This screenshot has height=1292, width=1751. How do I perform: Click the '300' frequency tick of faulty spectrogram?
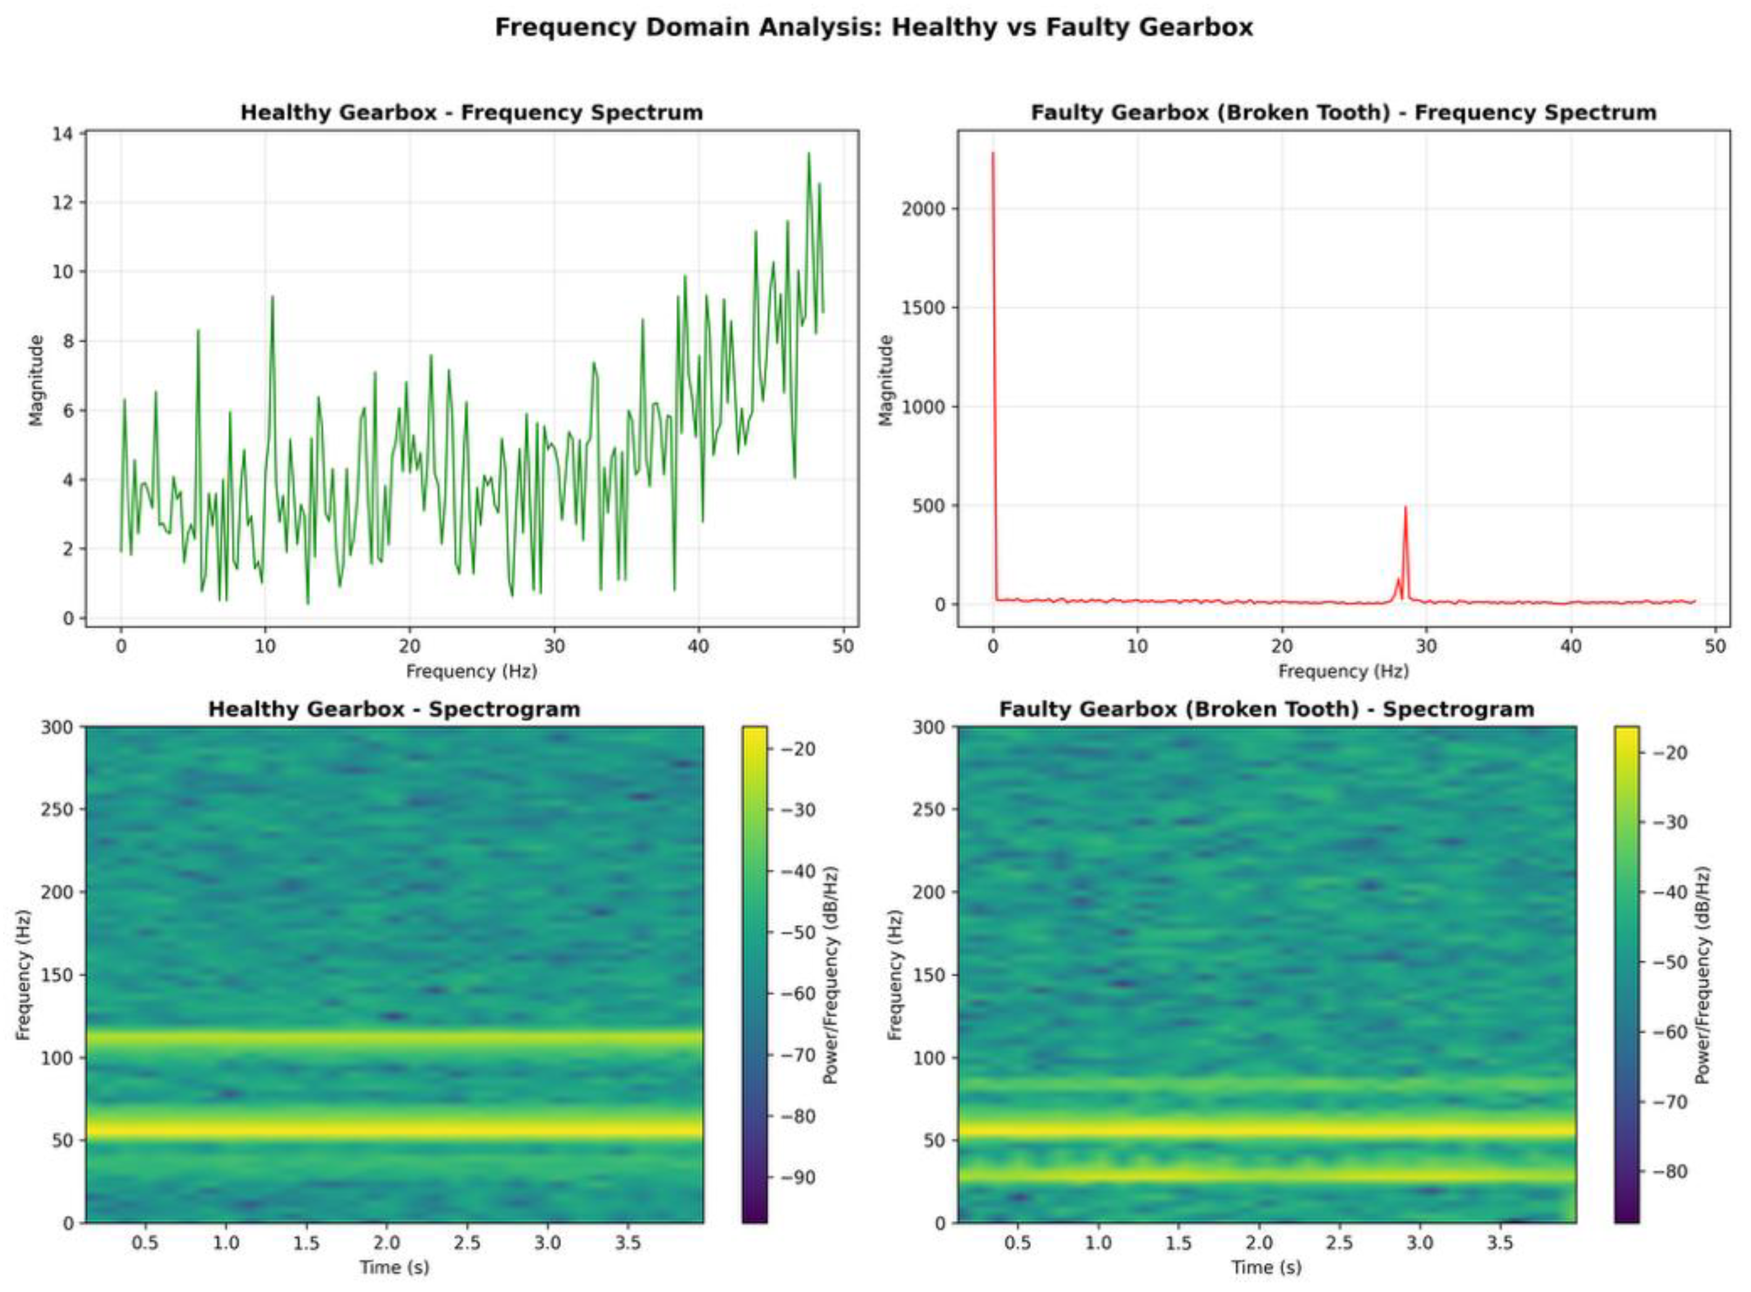(x=929, y=727)
